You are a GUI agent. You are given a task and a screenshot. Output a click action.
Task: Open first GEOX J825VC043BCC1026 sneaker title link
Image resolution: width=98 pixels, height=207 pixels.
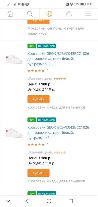click(58, 59)
